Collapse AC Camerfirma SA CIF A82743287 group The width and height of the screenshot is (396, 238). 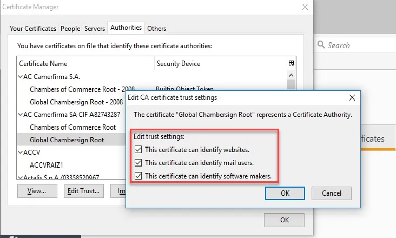[x=21, y=115]
